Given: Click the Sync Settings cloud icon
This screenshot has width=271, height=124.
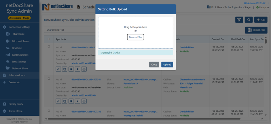Looking at the screenshot, I should pos(7,62).
